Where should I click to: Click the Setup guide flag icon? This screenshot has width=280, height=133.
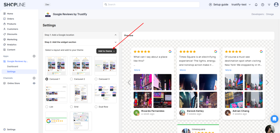(x=210, y=5)
